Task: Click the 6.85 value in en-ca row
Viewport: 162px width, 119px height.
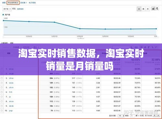Action: 98,101
